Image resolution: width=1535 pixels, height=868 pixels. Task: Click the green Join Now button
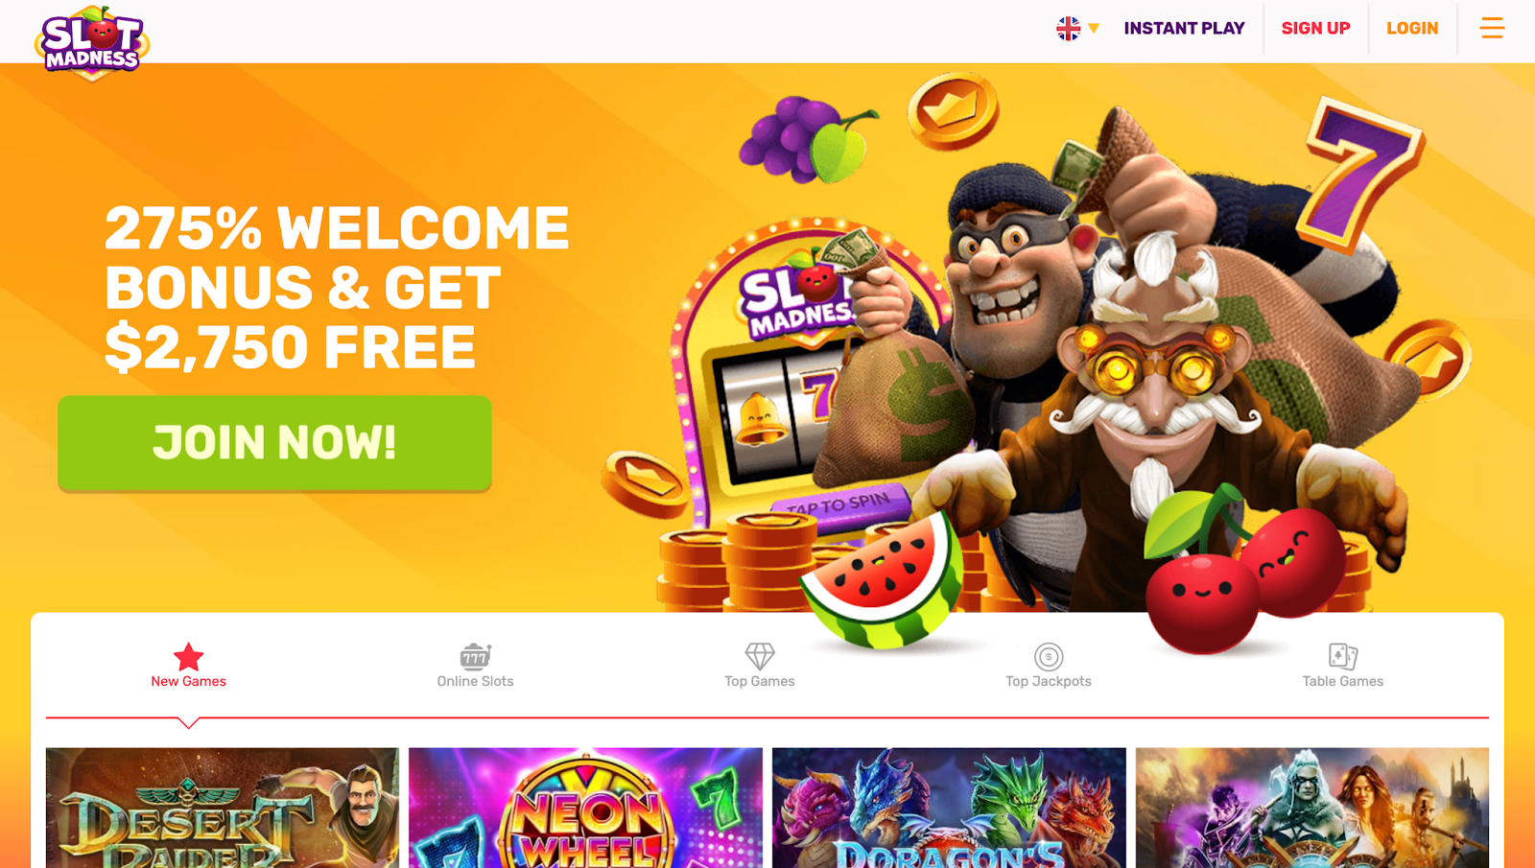274,443
